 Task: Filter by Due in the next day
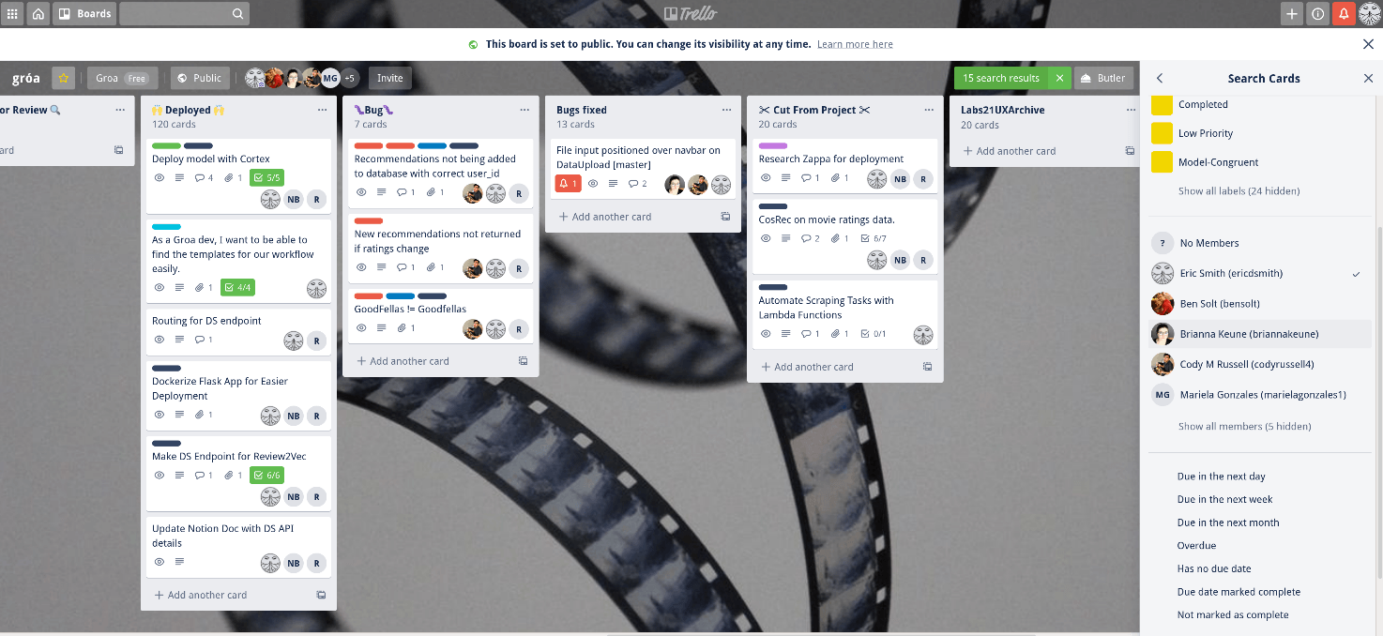(x=1221, y=477)
